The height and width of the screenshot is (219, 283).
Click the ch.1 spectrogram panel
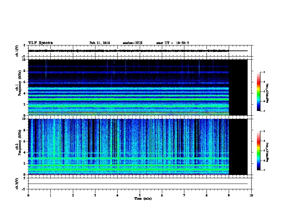138,87
